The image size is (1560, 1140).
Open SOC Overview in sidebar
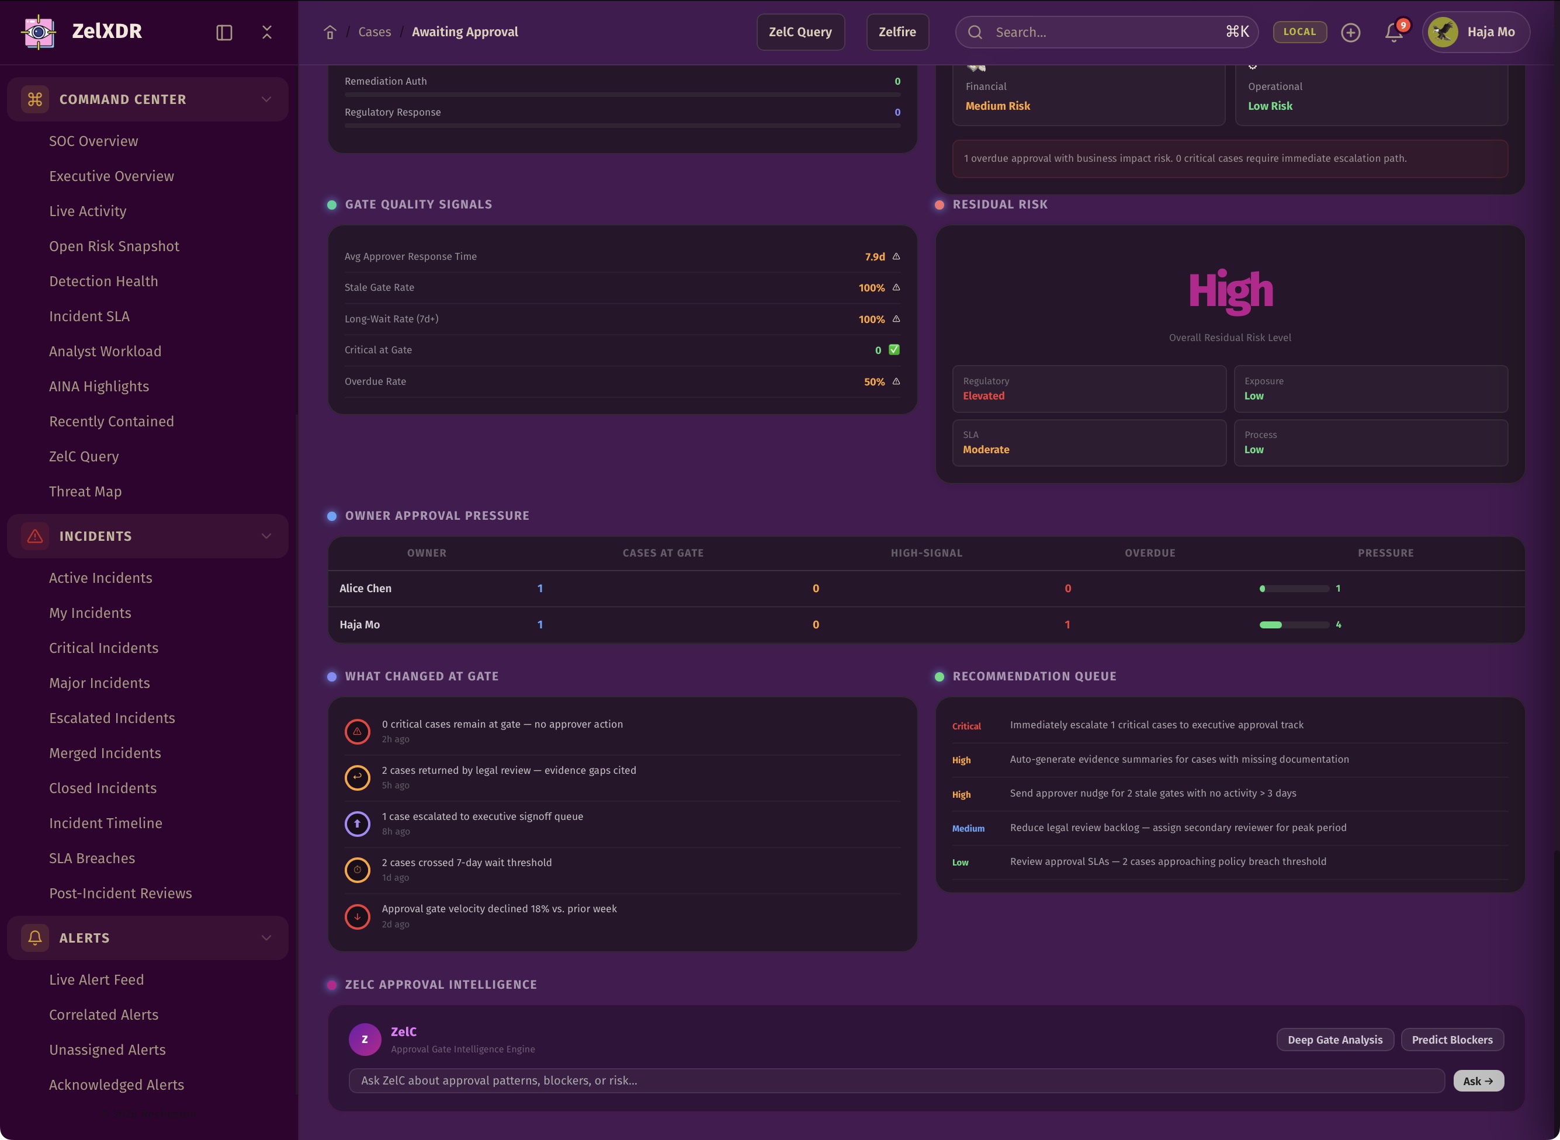[93, 141]
